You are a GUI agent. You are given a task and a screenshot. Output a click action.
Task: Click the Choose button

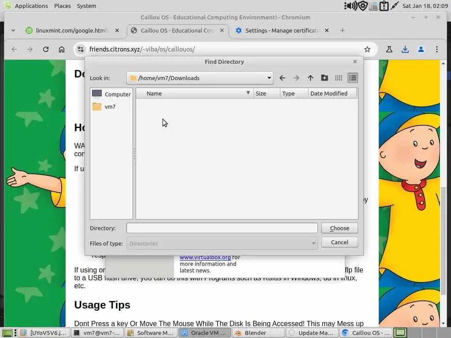[340, 228]
